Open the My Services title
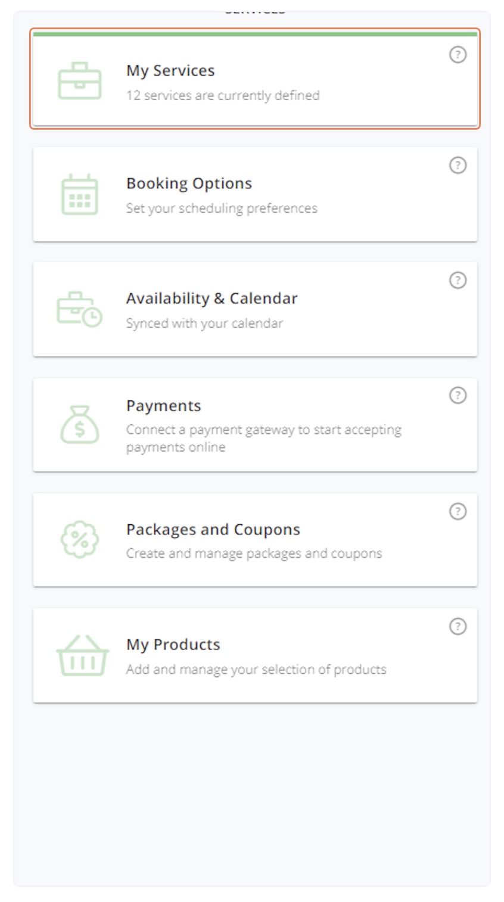This screenshot has width=504, height=902. [170, 70]
